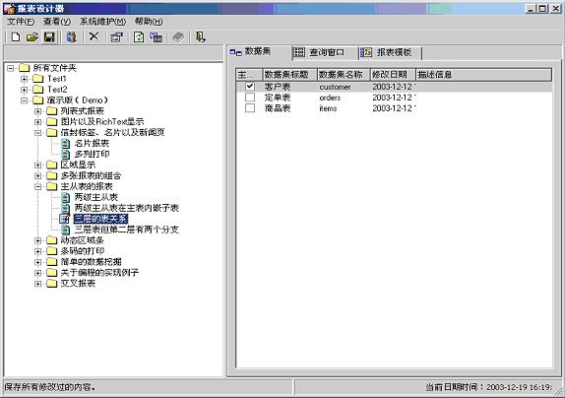Click the New document toolbar icon
The height and width of the screenshot is (398, 565).
pos(15,36)
